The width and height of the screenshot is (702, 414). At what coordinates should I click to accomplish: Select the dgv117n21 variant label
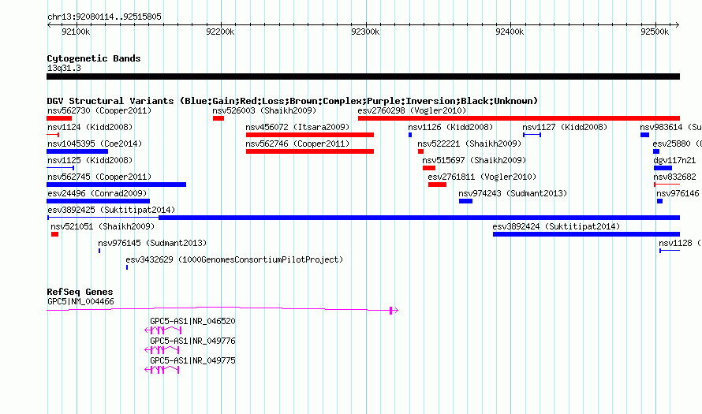(674, 160)
